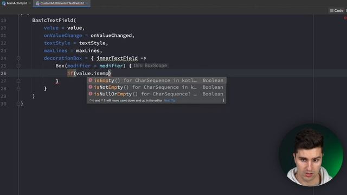Click the fold end marker on line 27
This screenshot has height=195, width=347.
pos(18,81)
